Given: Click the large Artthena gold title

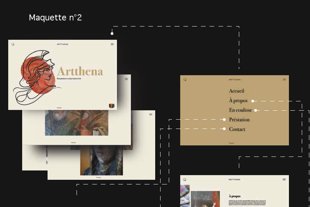Looking at the screenshot, I should [80, 71].
